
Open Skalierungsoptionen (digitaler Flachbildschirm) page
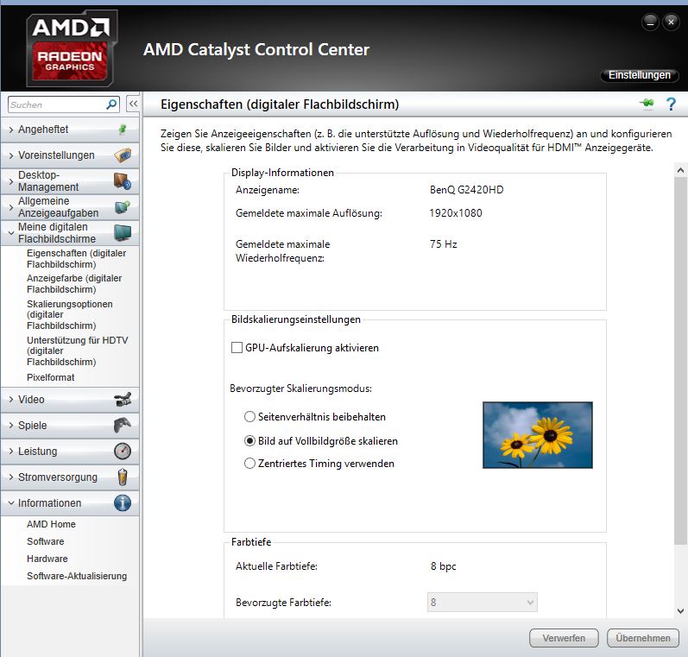coord(70,314)
